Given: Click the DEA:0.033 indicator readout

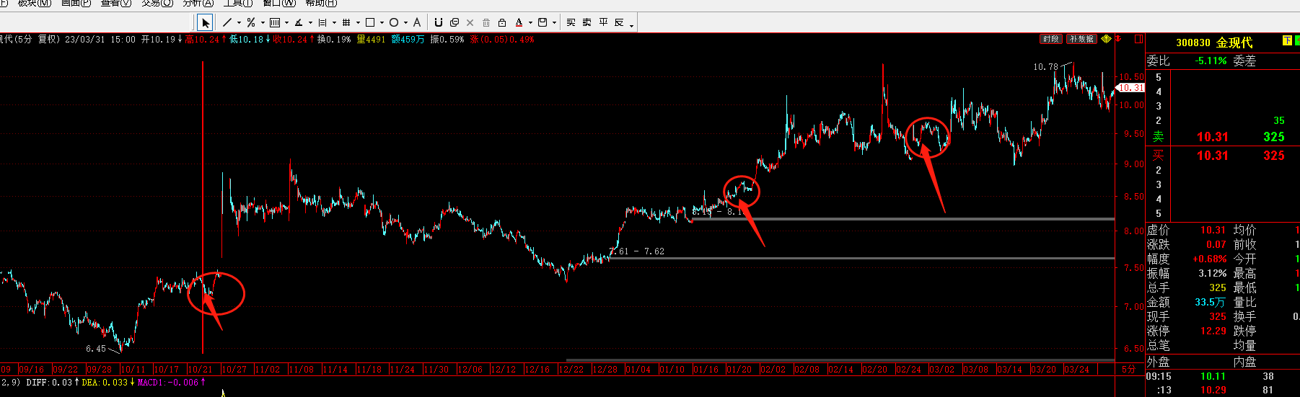Looking at the screenshot, I should 108,383.
